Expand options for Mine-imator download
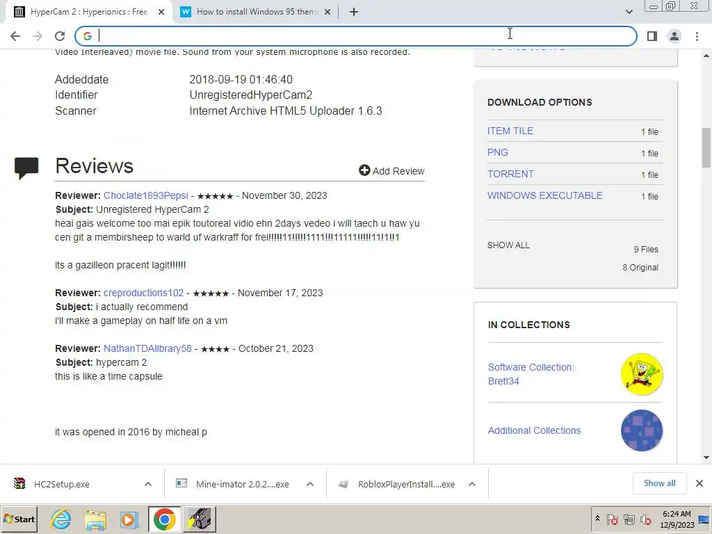The height and width of the screenshot is (534, 712). pos(310,484)
